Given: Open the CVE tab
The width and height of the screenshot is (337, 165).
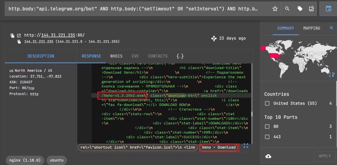Looking at the screenshot, I should (135, 56).
